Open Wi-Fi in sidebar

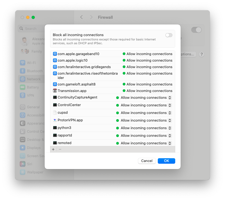coord(31,63)
